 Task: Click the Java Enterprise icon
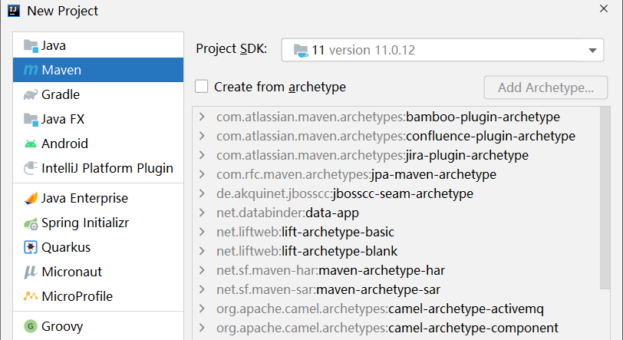tap(31, 198)
